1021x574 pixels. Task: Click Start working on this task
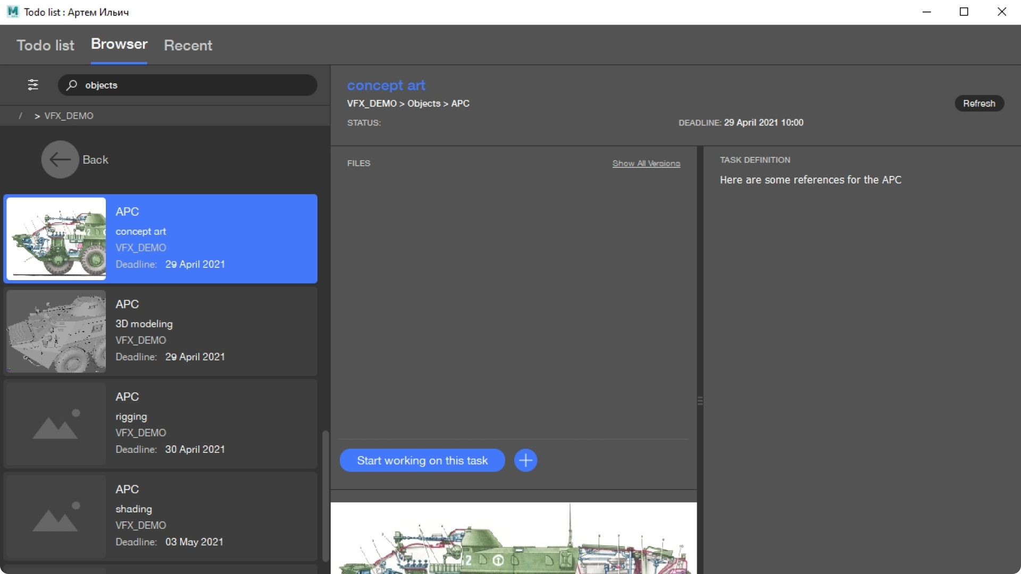point(422,460)
